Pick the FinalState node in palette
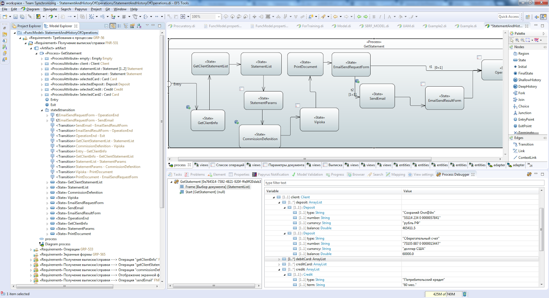Viewport: 549px width, 298px height. pyautogui.click(x=525, y=73)
